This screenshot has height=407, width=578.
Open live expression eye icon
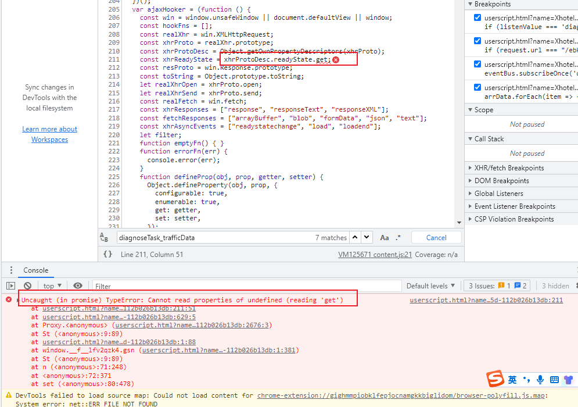tap(78, 285)
